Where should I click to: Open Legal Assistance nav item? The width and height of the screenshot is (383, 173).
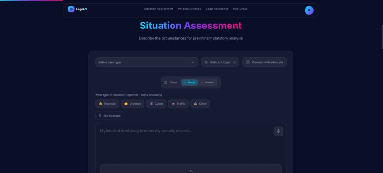(x=217, y=9)
